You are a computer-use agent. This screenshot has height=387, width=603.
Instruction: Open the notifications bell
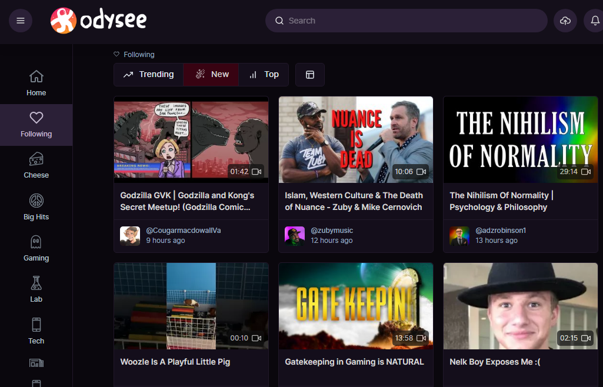(x=595, y=21)
